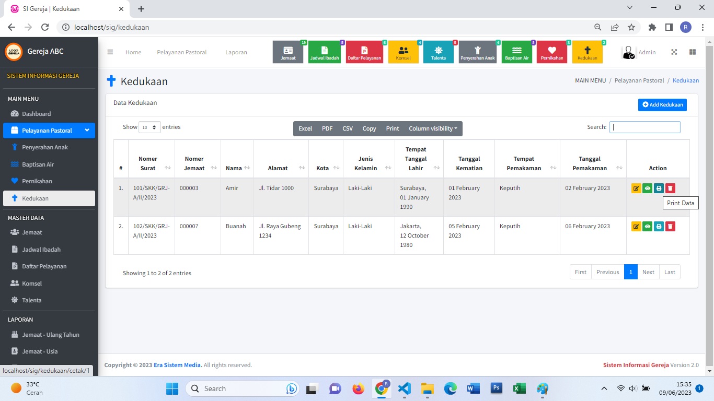
Task: Open Baptisan Air from the sidebar
Action: click(38, 164)
